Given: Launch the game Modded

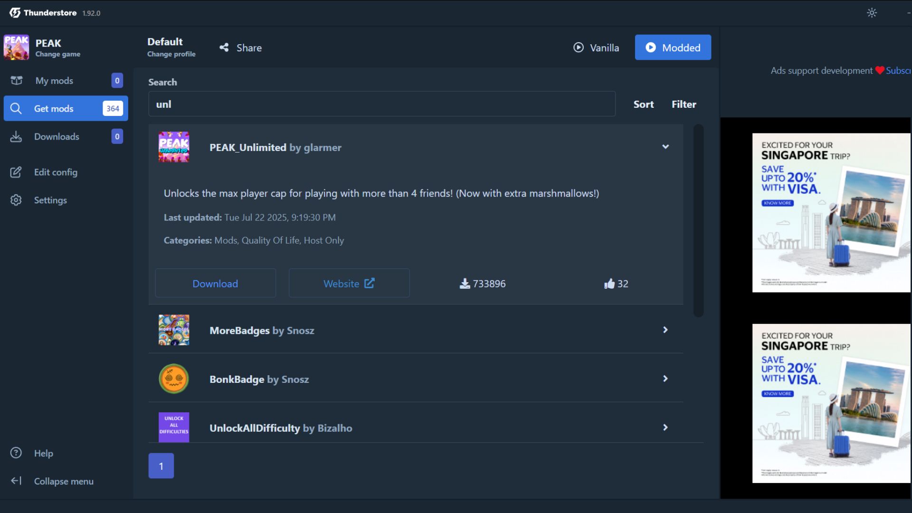Looking at the screenshot, I should 673,47.
